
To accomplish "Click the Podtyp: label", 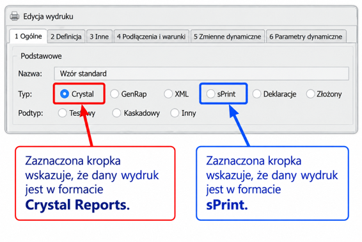I will (31, 113).
